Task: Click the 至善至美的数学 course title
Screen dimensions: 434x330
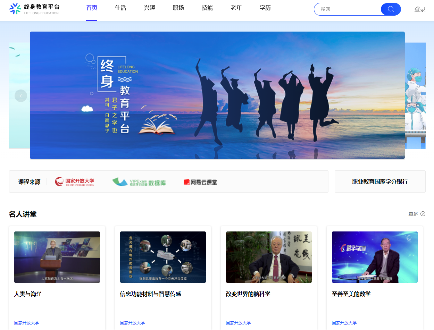Action: 351,294
